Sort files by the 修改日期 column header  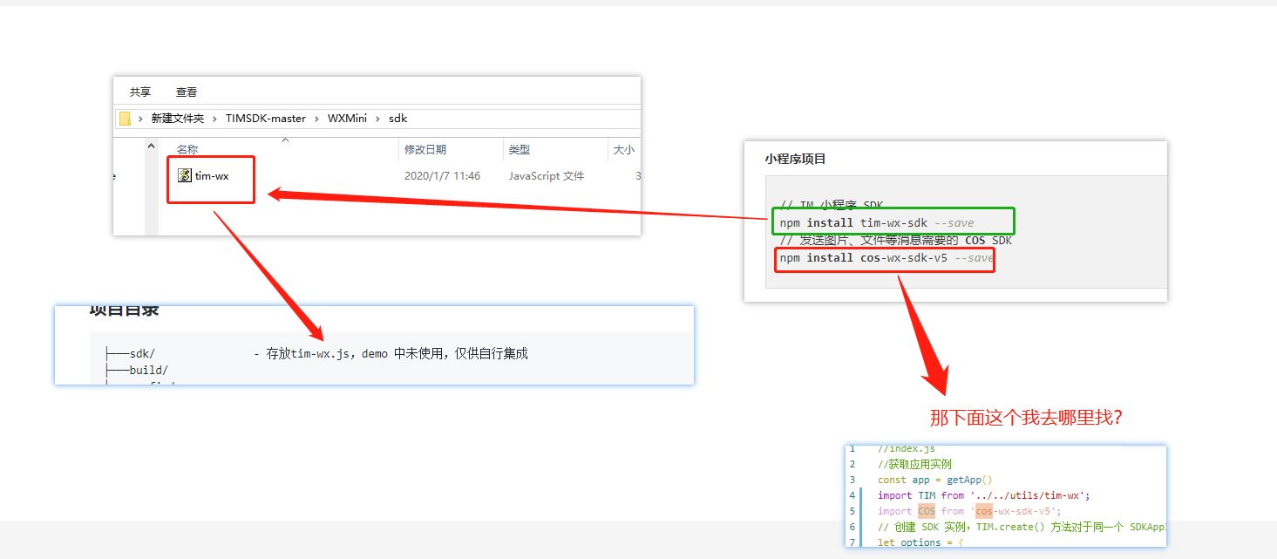(425, 150)
